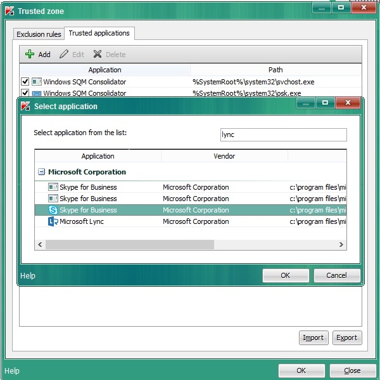Open the Trusted applications tab

point(99,33)
